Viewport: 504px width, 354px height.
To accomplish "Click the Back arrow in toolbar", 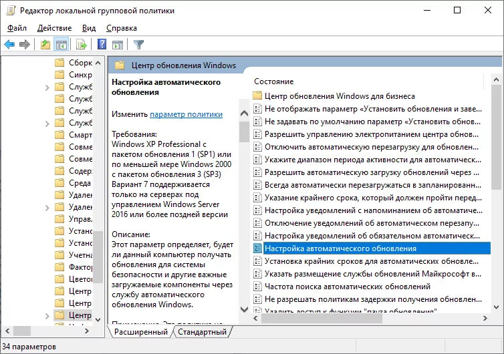I will click(x=9, y=45).
